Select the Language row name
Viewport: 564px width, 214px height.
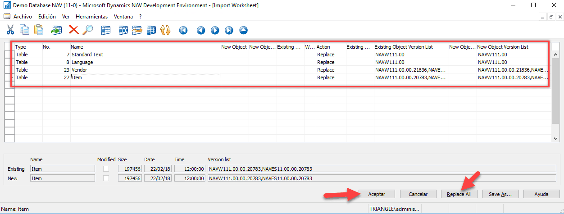[82, 62]
